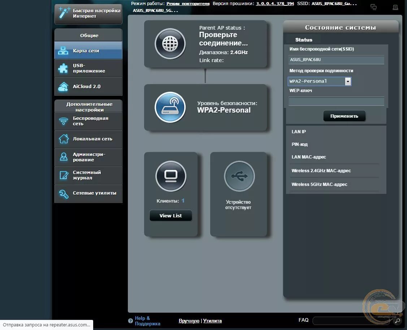Click the router icon for security level
Screen dimensions: 407x330
[170, 107]
